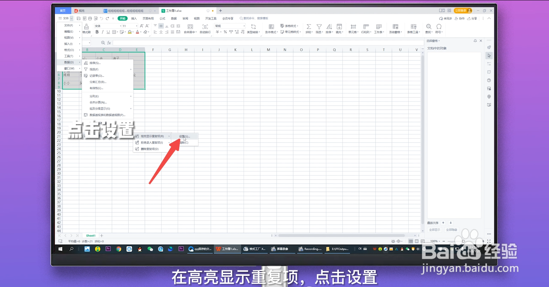Viewport: 549px width, 287px height.
Task: Click the Increase font size A icon
Action: (141, 26)
